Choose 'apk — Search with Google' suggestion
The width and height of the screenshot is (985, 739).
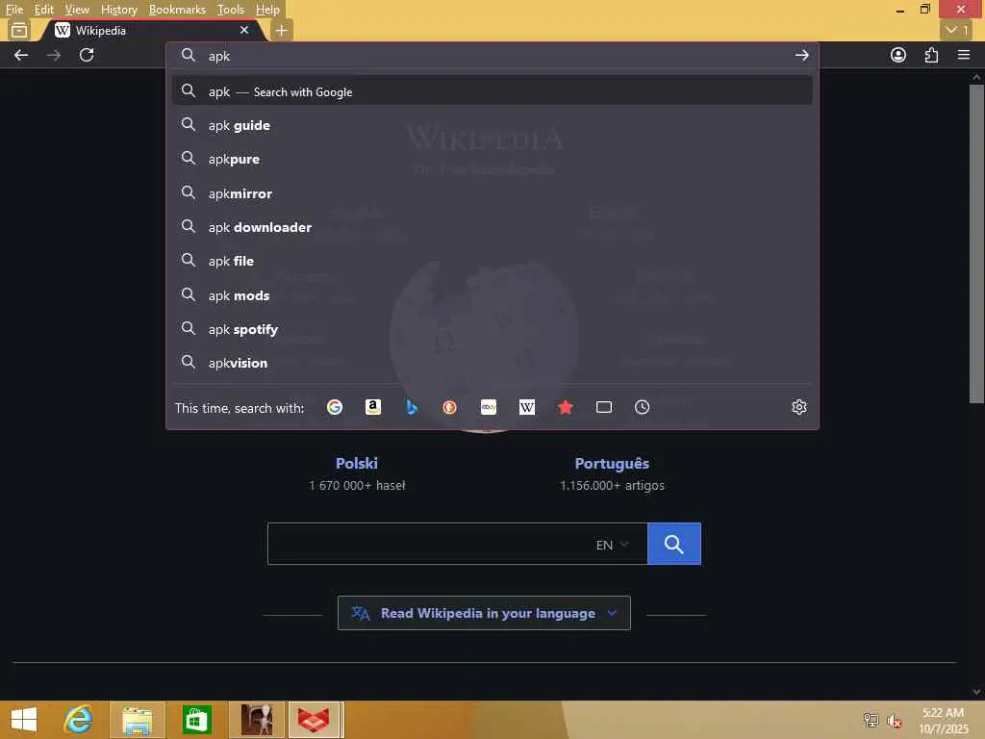pyautogui.click(x=492, y=91)
